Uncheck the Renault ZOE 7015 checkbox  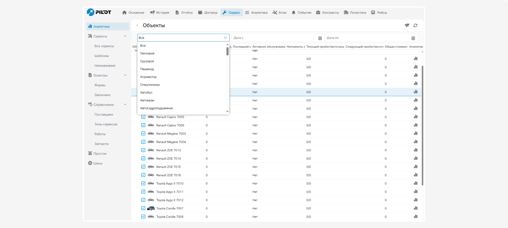pos(143,167)
